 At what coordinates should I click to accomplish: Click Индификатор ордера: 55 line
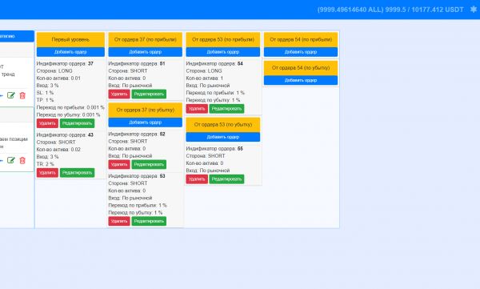(214, 149)
